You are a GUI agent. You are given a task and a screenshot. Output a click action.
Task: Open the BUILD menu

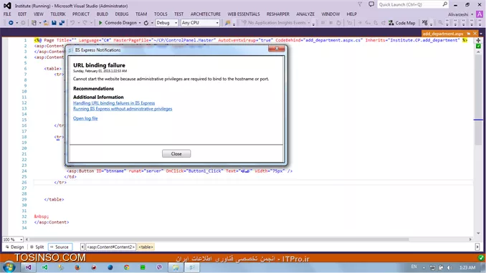103,14
